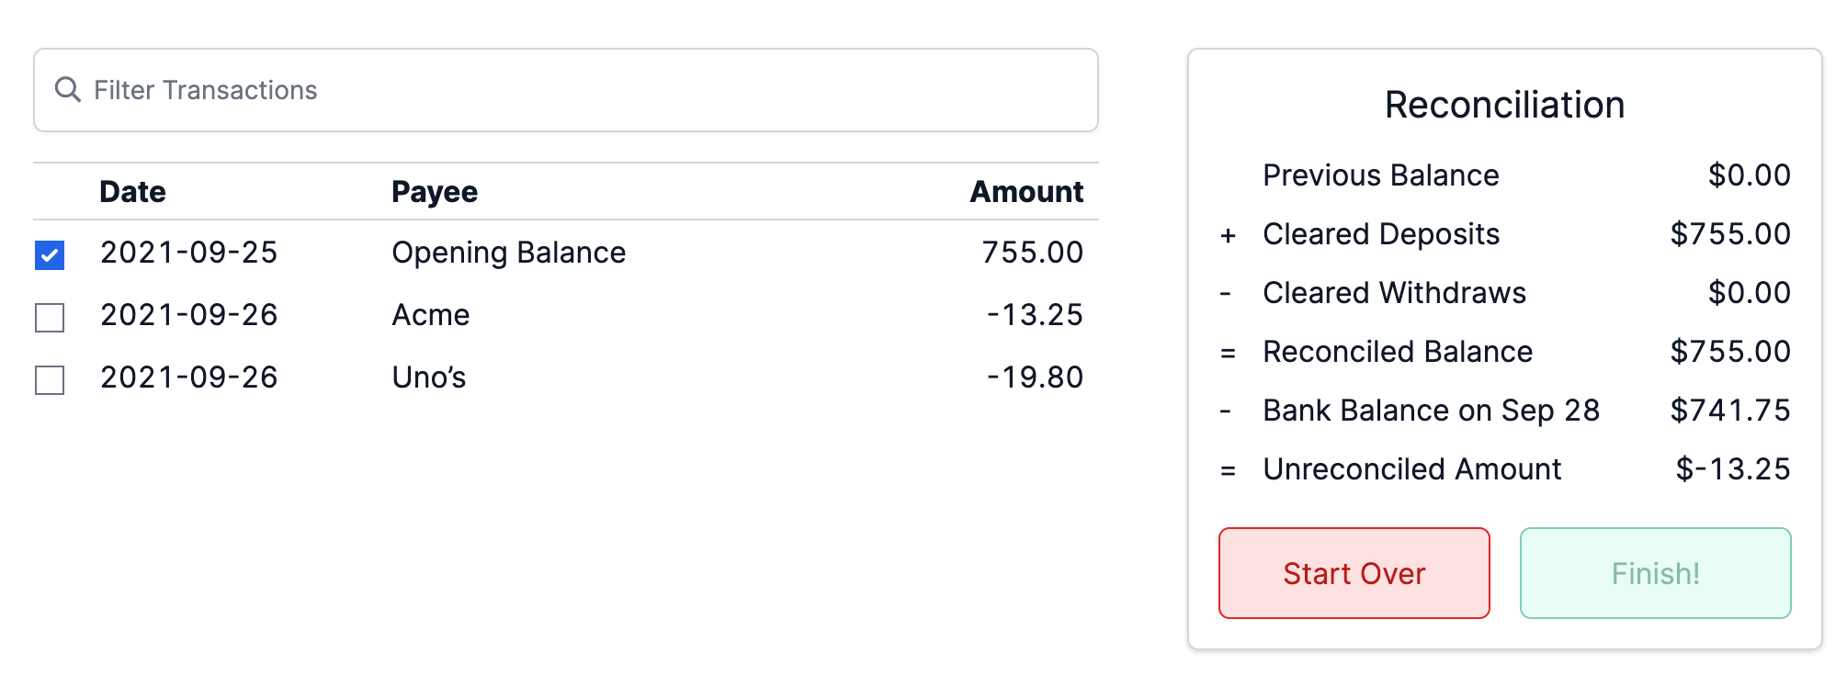Click the -13.25 transaction amount
The width and height of the screenshot is (1847, 687).
click(1035, 315)
